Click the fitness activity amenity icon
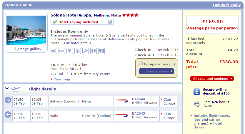Image resolution: width=245 pixels, height=134 pixels. [86, 51]
